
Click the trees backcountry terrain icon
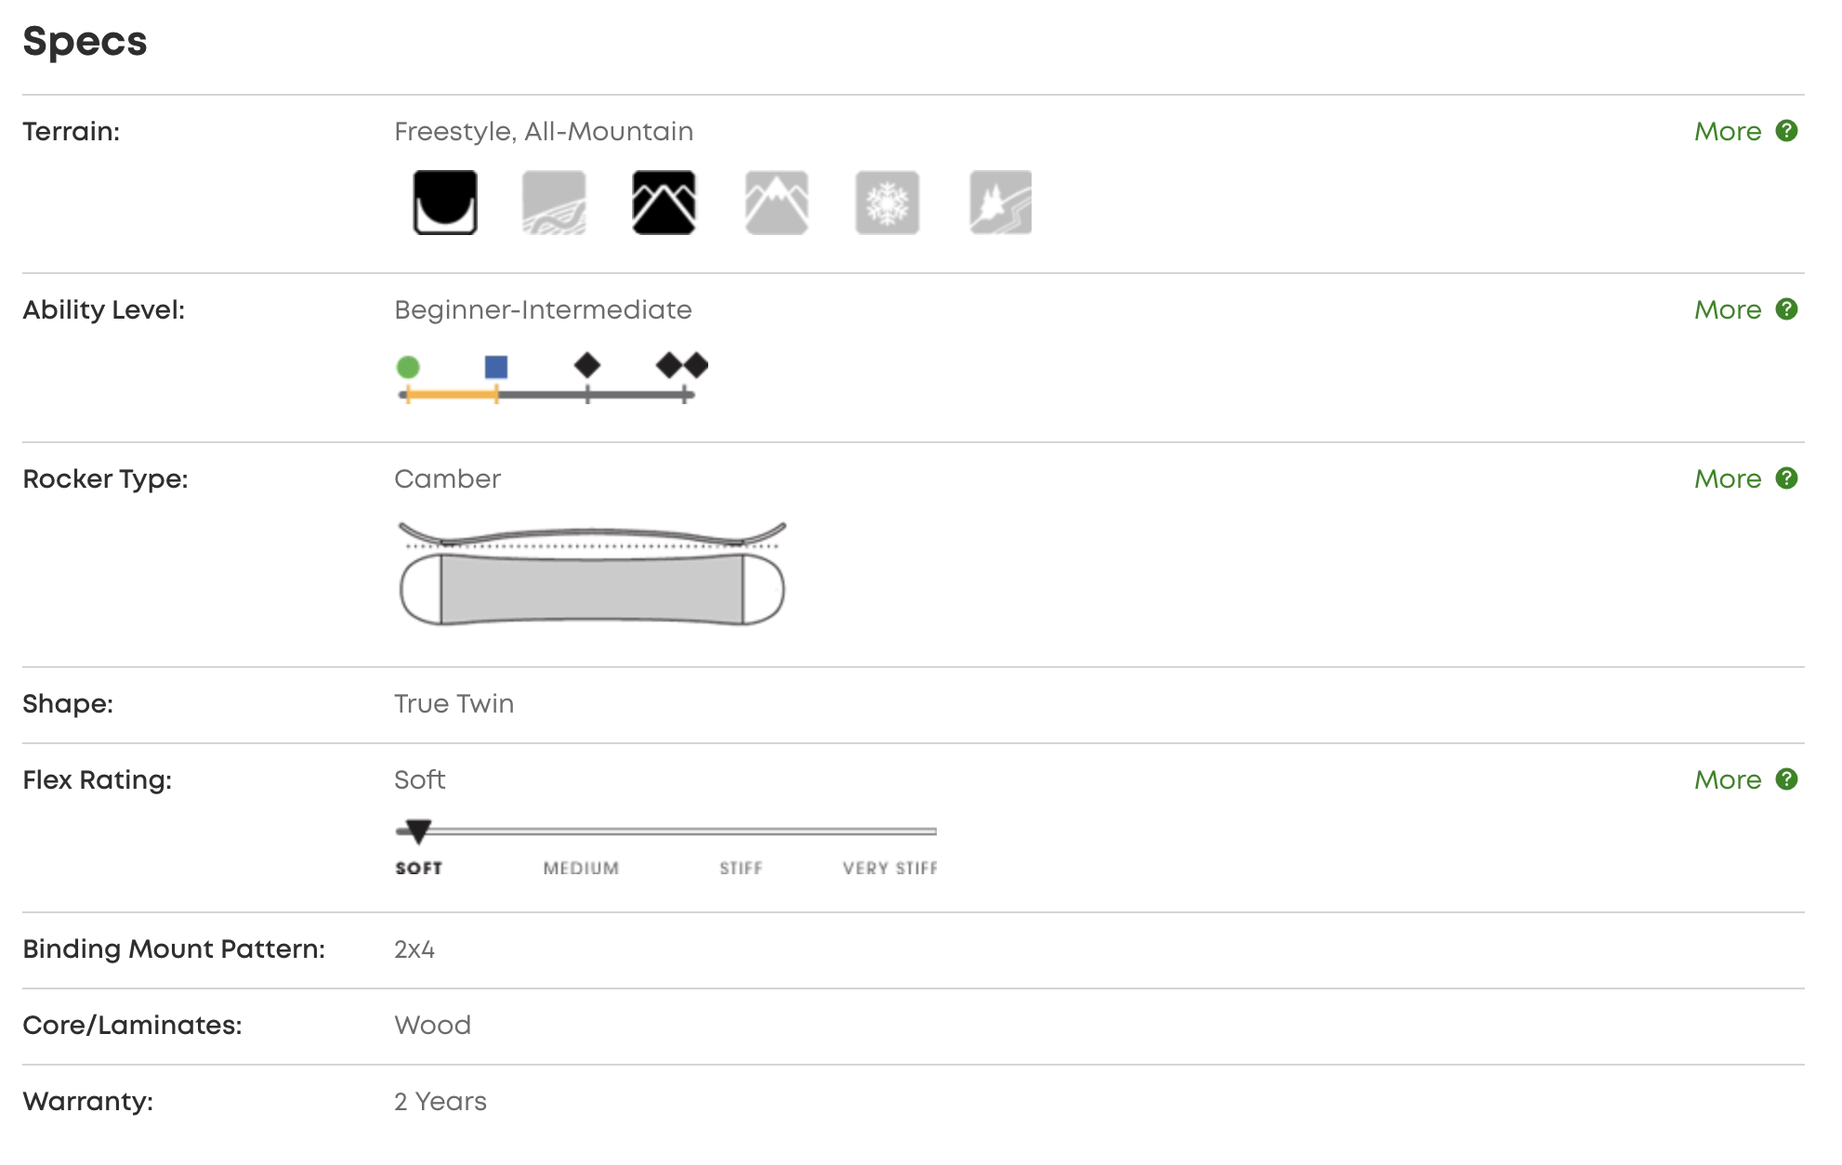click(x=1000, y=203)
